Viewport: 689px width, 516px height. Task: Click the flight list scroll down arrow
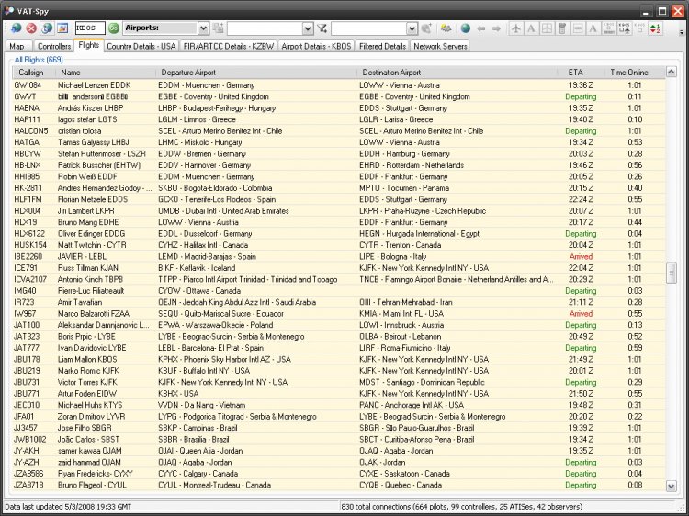click(671, 486)
